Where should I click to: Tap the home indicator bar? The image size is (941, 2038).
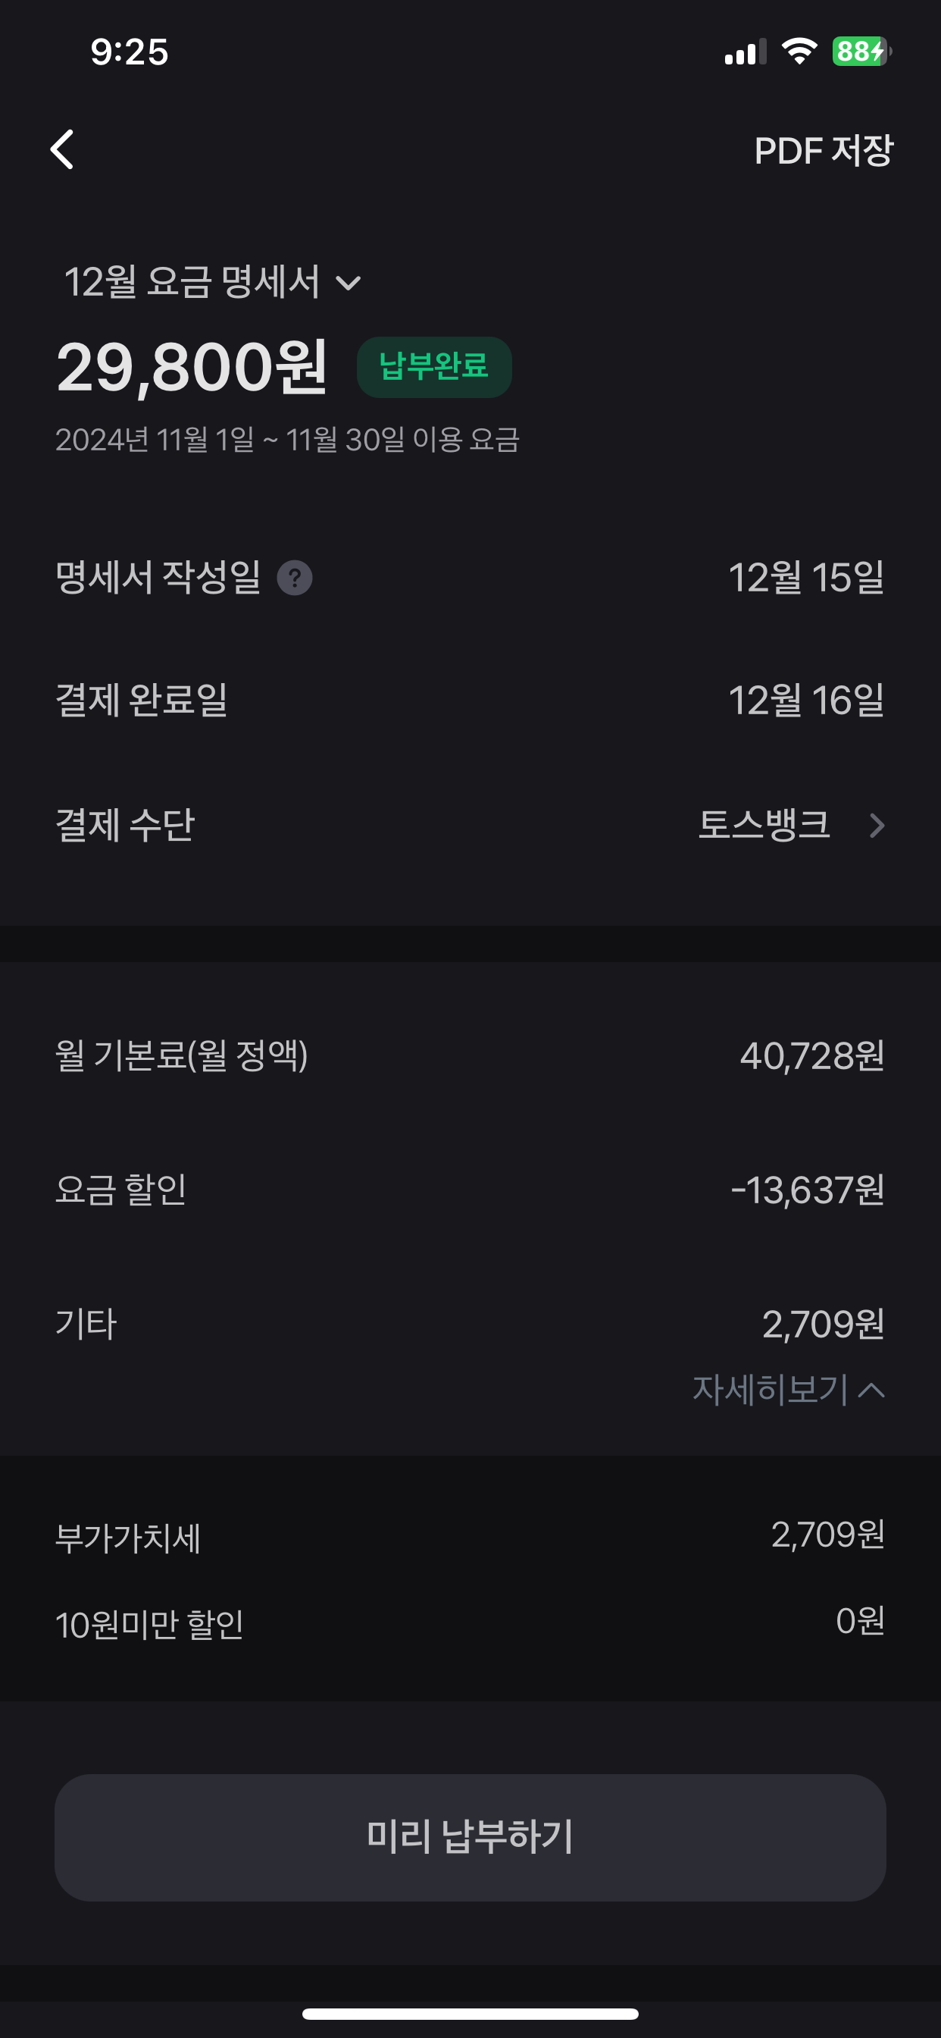click(470, 2014)
